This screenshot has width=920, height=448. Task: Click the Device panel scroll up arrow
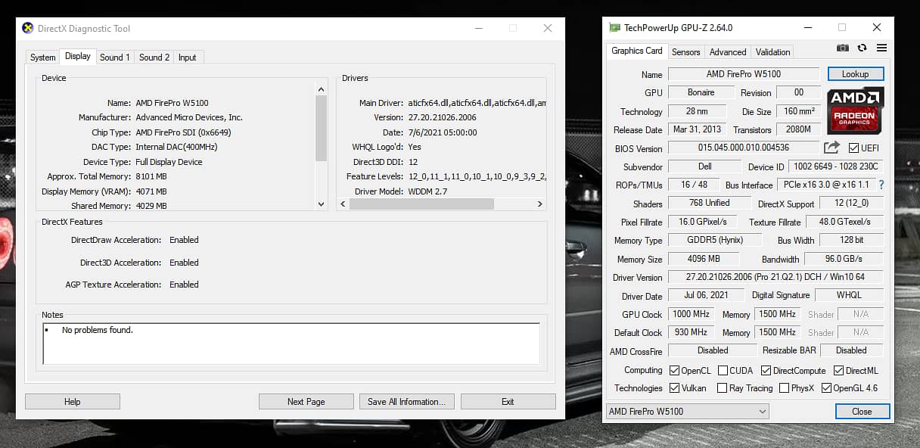coord(321,89)
